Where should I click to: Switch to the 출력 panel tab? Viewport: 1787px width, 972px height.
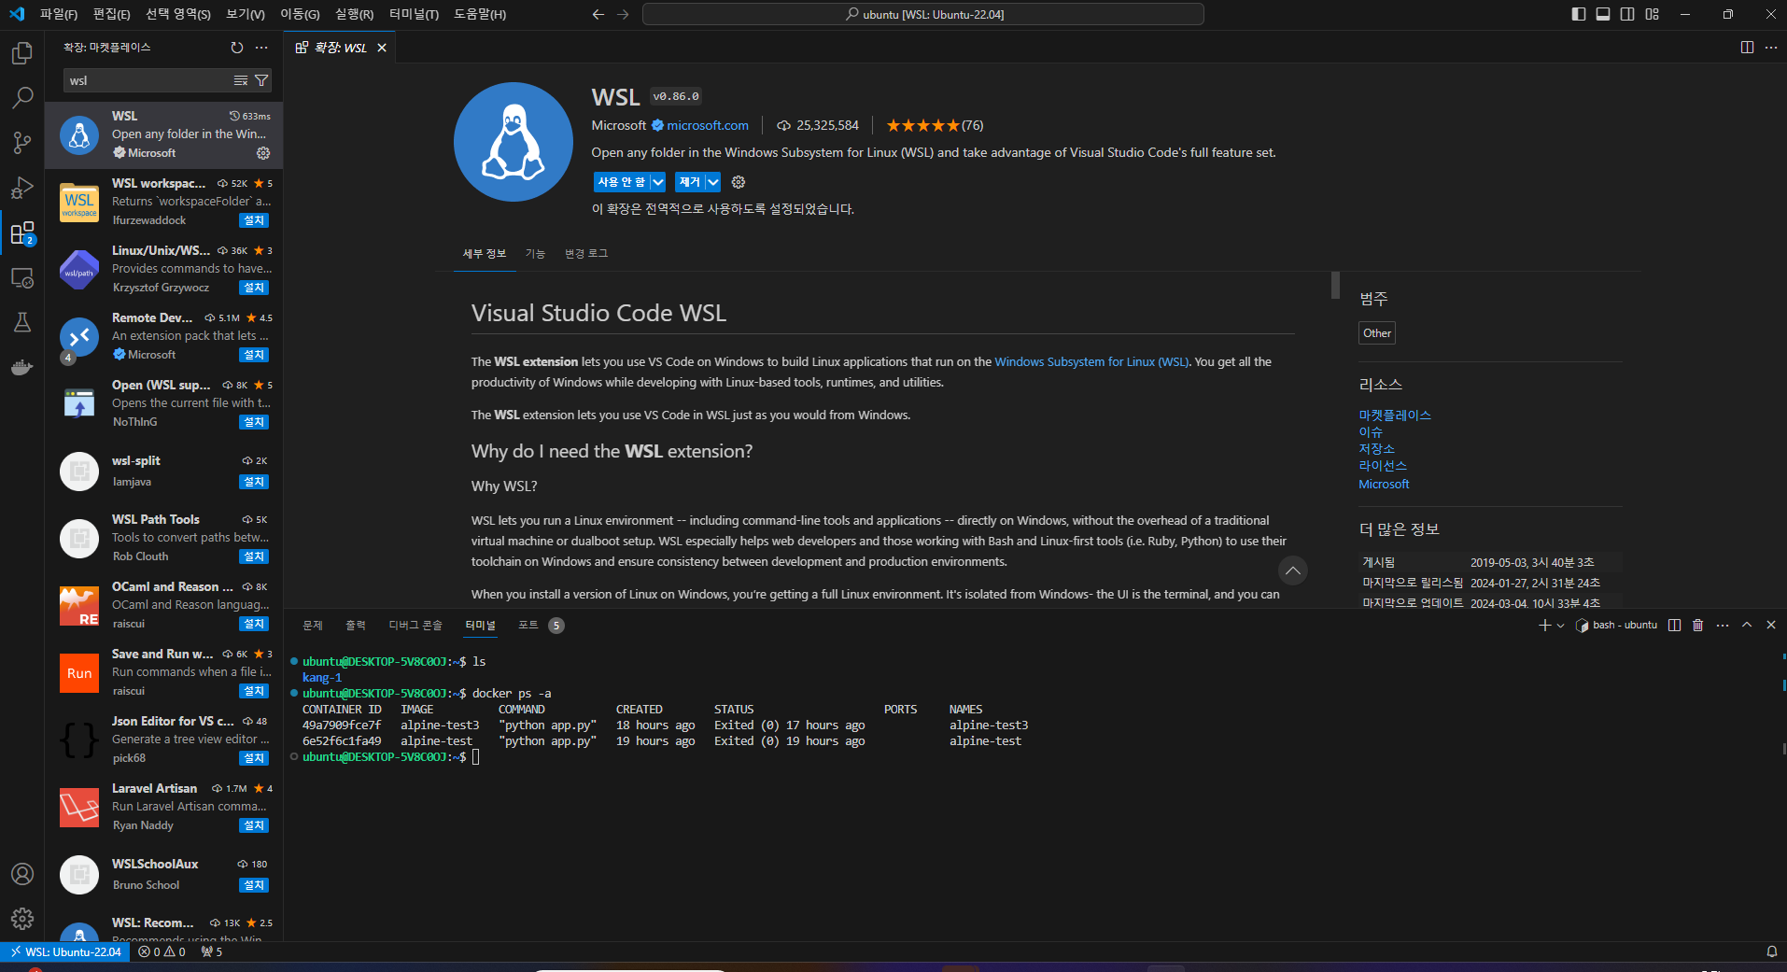click(356, 626)
